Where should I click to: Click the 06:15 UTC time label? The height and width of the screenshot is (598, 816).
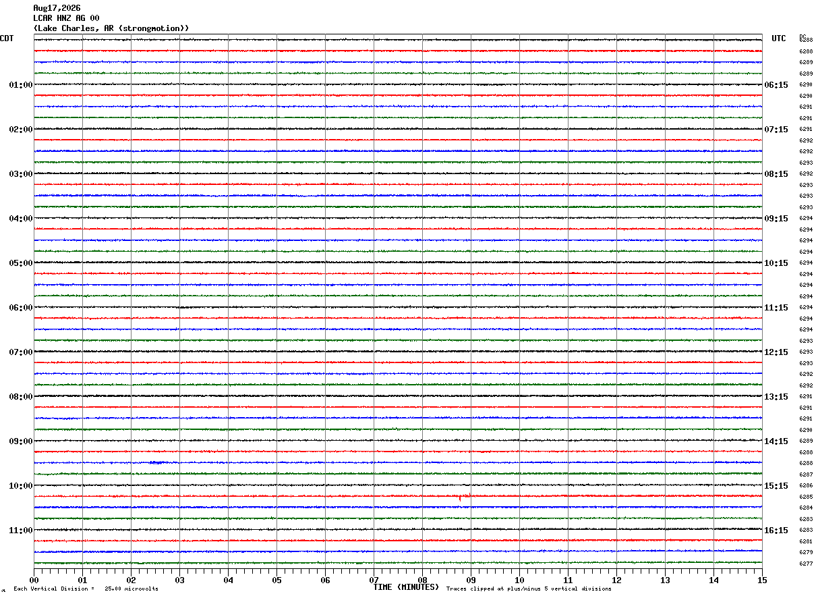point(776,85)
